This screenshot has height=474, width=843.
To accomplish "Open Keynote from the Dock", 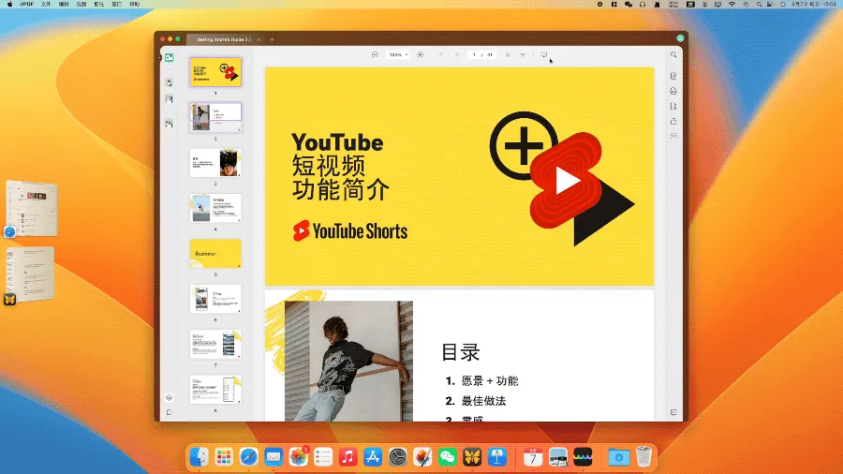I will [x=497, y=457].
